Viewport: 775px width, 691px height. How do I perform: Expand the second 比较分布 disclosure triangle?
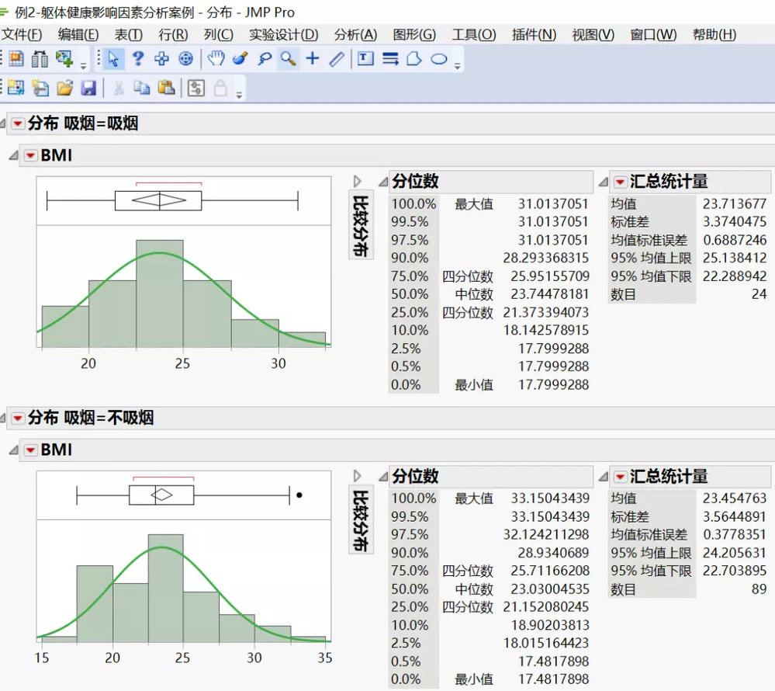[x=358, y=476]
